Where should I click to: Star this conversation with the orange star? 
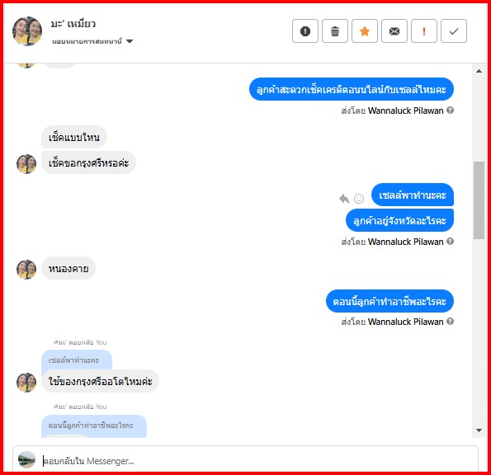[x=365, y=31]
